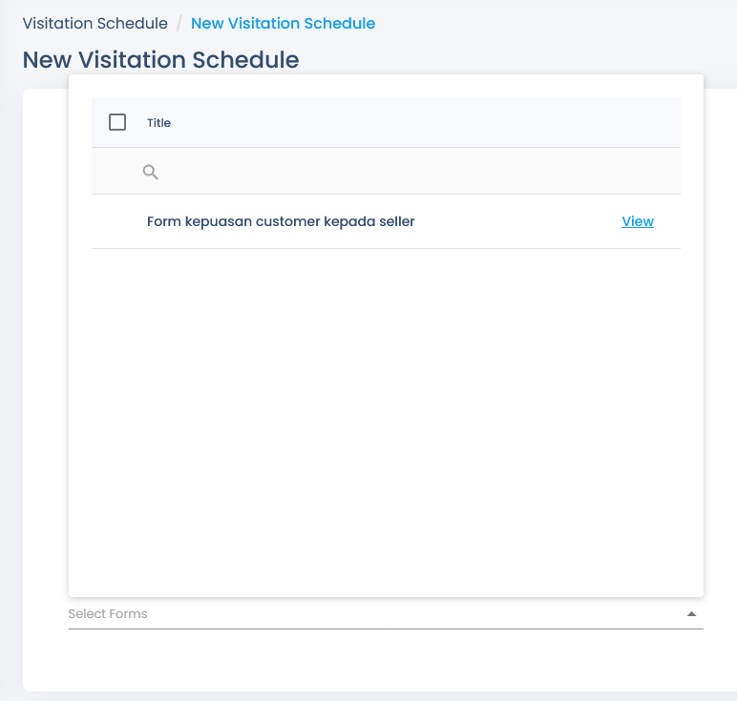
Task: Click the New Visitation Schedule page heading
Action: pyautogui.click(x=160, y=60)
